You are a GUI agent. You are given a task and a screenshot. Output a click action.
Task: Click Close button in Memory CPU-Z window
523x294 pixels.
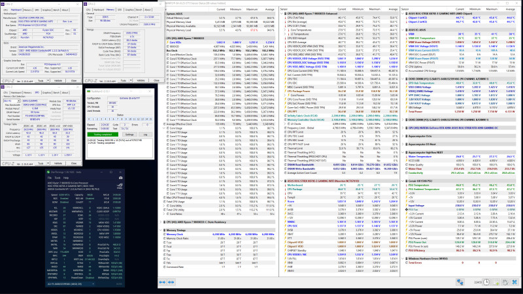(156, 80)
